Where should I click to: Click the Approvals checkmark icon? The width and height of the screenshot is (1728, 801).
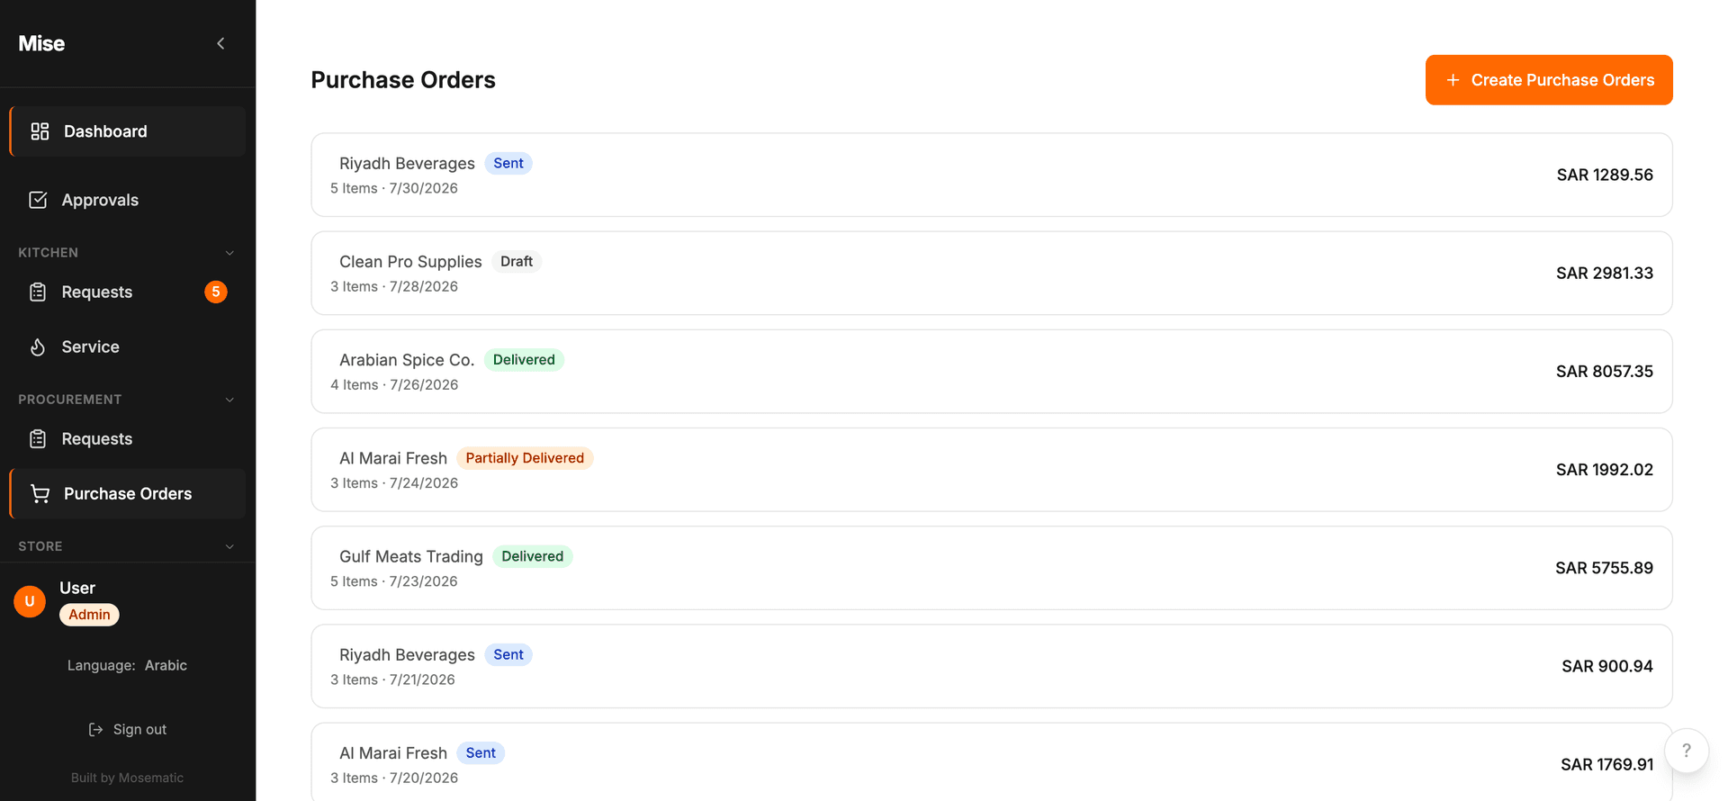pyautogui.click(x=38, y=200)
